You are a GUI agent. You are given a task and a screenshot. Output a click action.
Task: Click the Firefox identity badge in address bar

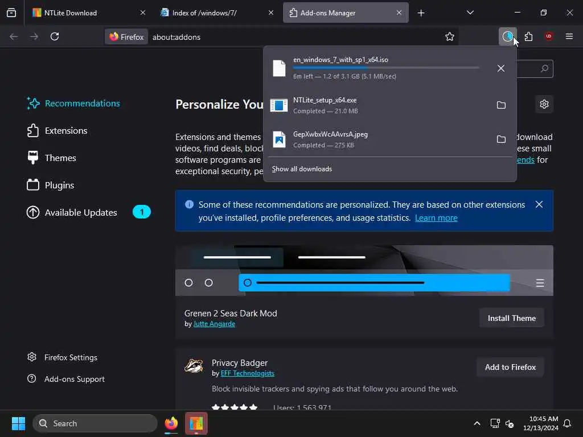coord(126,37)
